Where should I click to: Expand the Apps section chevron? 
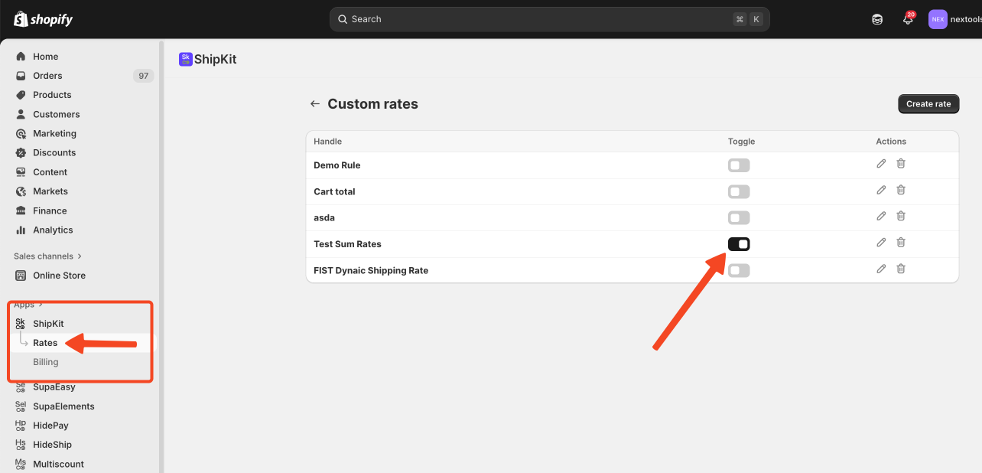coord(40,305)
